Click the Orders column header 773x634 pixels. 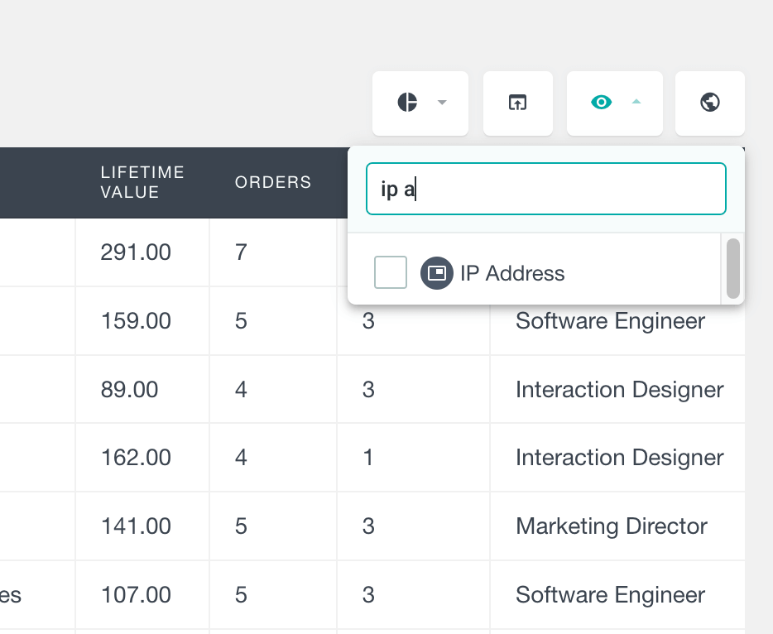coord(272,182)
